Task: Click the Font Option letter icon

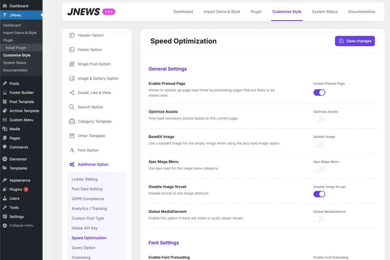Action: tap(72, 150)
